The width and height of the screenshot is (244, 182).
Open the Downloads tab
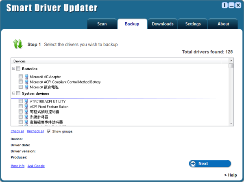[x=163, y=24]
